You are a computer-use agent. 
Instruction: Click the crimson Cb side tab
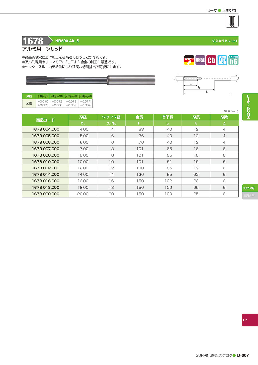point(250,320)
